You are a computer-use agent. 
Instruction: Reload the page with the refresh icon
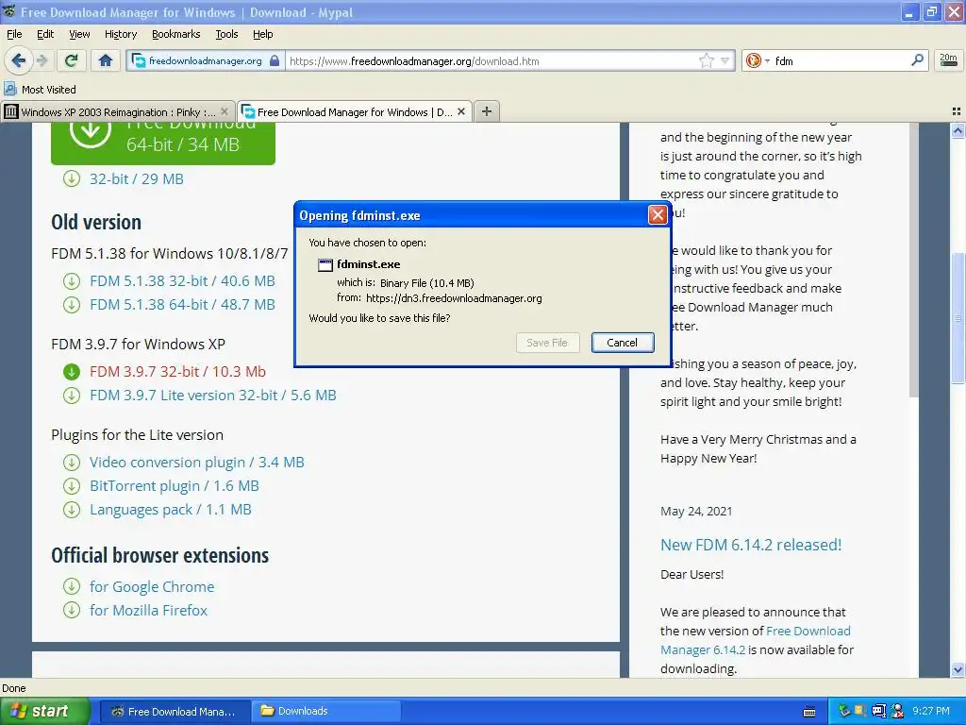(72, 60)
